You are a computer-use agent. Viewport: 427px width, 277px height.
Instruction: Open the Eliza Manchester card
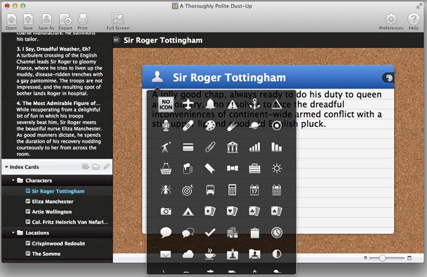[52, 202]
